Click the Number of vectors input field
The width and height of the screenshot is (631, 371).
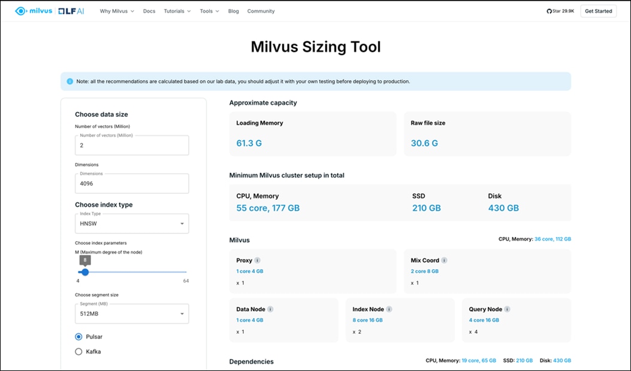(x=131, y=145)
